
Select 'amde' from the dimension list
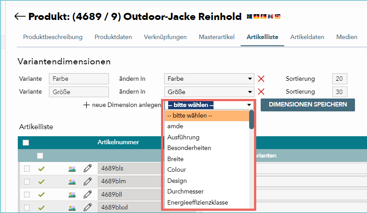[x=207, y=126]
